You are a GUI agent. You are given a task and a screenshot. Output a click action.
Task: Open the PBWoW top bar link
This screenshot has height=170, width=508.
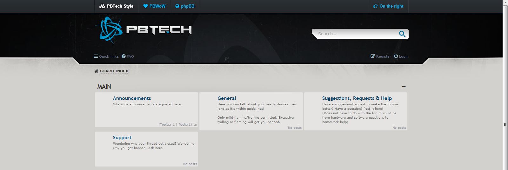[x=155, y=6]
